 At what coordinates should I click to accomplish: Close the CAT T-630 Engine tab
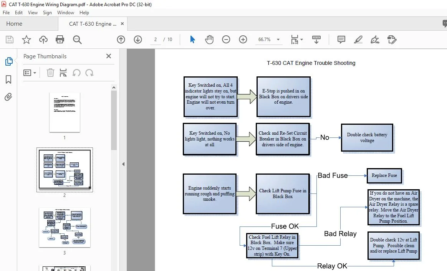(122, 24)
